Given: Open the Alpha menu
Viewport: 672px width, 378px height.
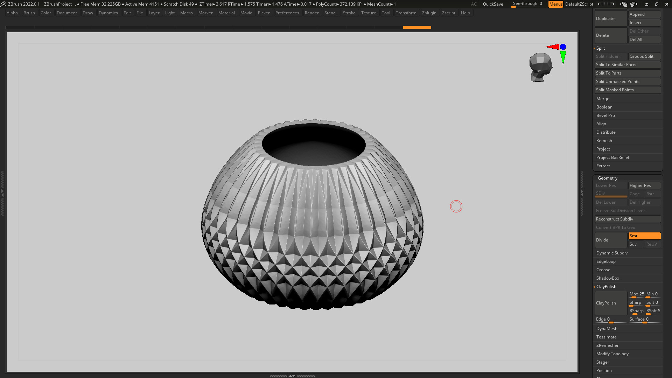Looking at the screenshot, I should tap(12, 13).
